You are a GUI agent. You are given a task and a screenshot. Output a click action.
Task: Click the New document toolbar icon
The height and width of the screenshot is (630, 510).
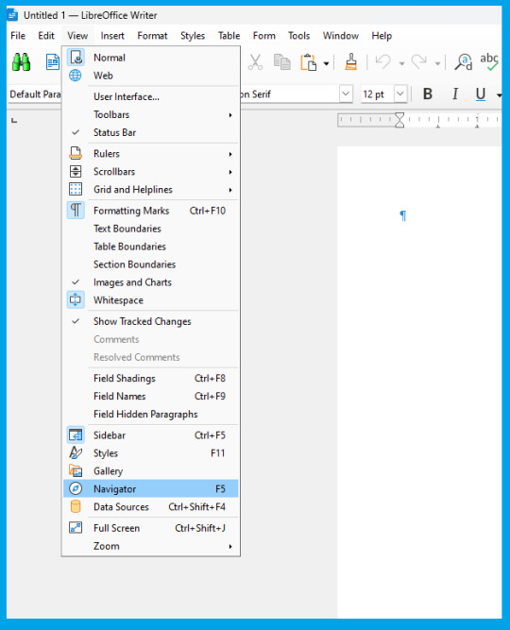point(53,62)
